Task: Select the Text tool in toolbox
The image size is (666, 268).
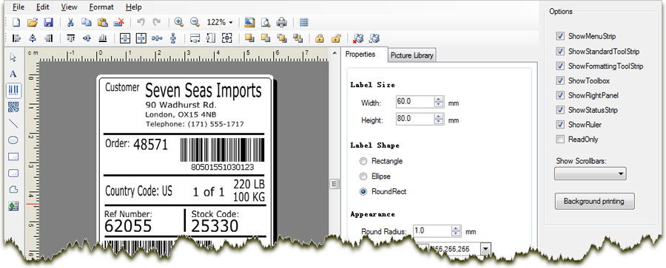Action: tap(13, 74)
